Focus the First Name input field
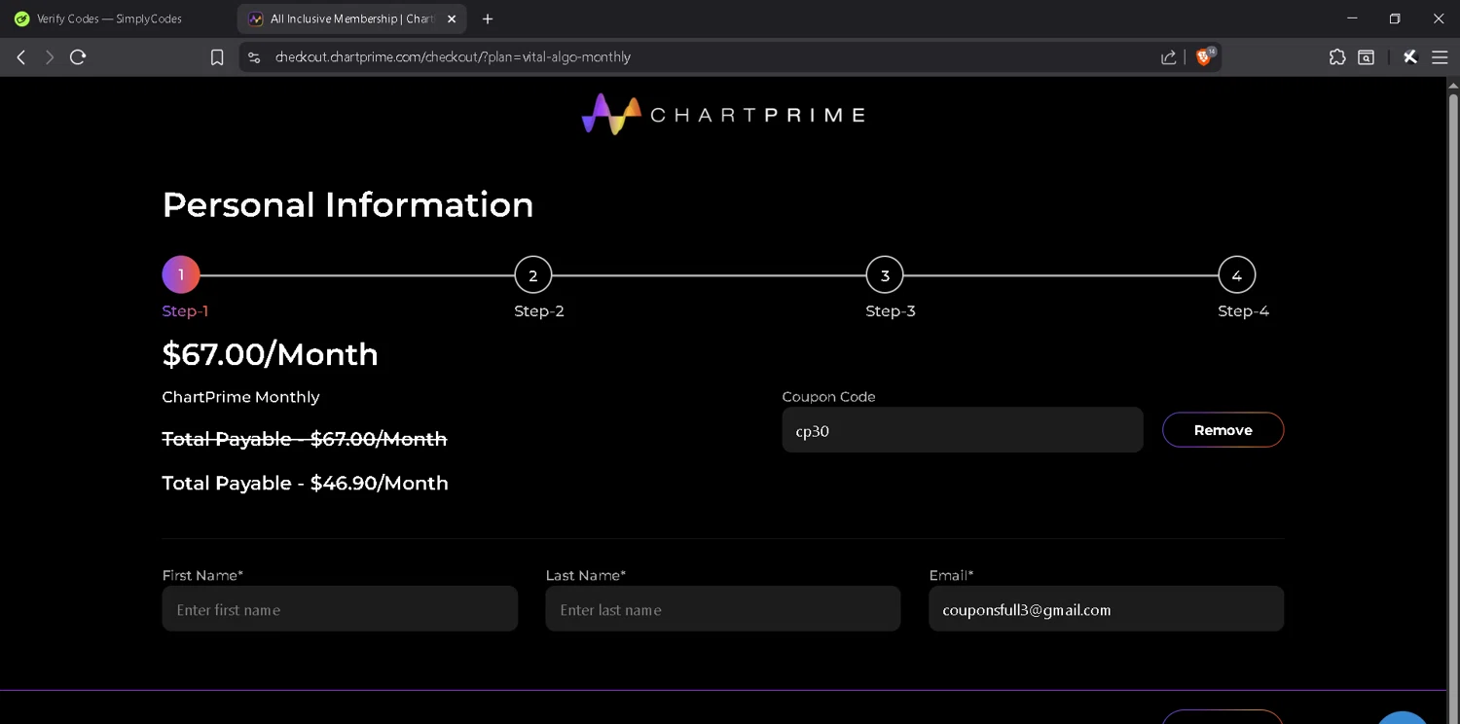The height and width of the screenshot is (724, 1460). point(340,609)
